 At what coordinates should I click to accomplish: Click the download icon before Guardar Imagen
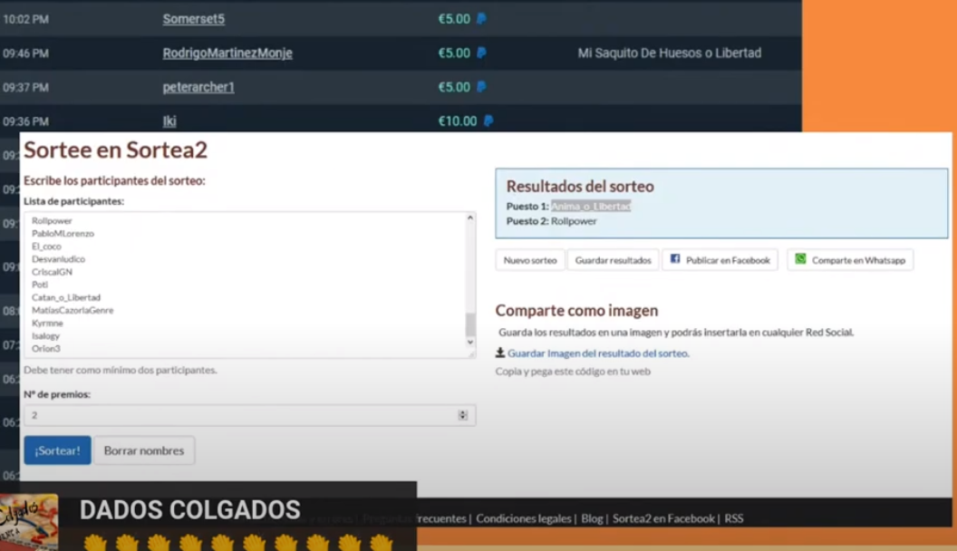[500, 353]
